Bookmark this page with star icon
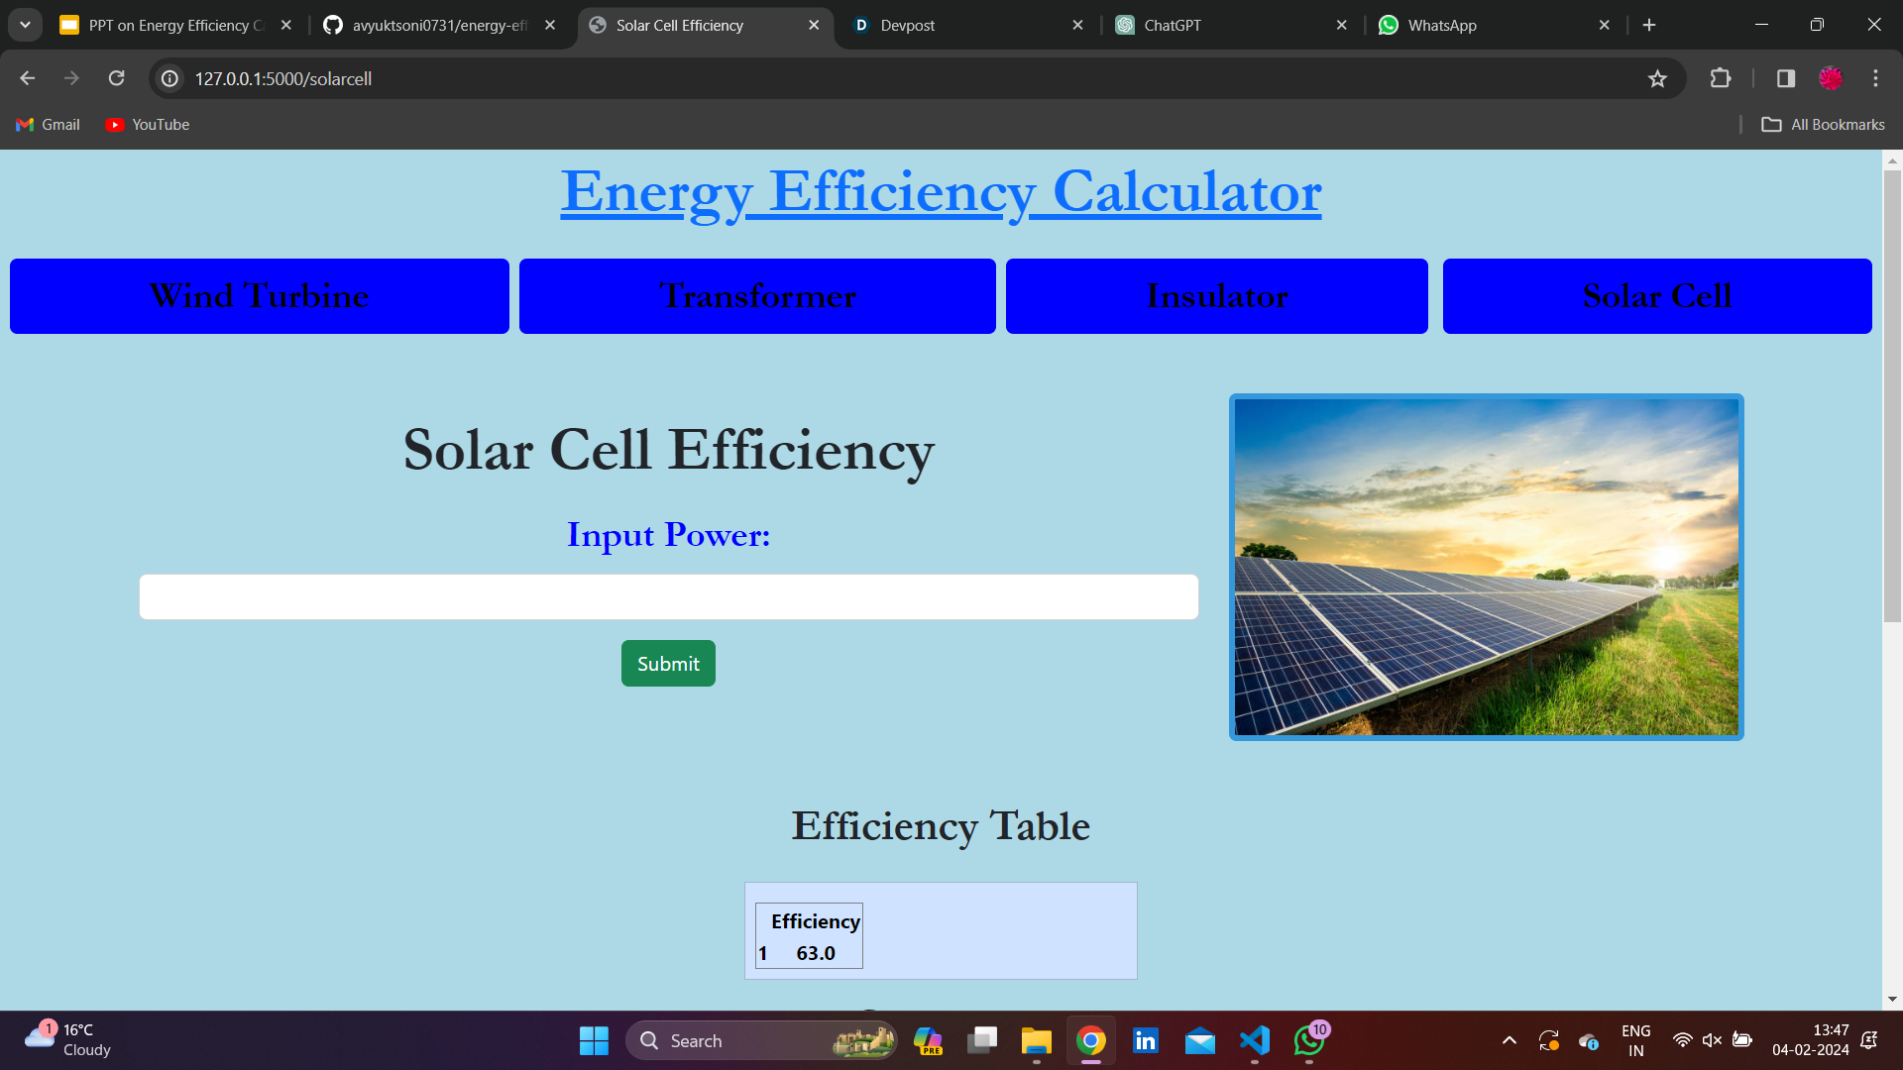Screen dimensions: 1903x1070 1657,78
